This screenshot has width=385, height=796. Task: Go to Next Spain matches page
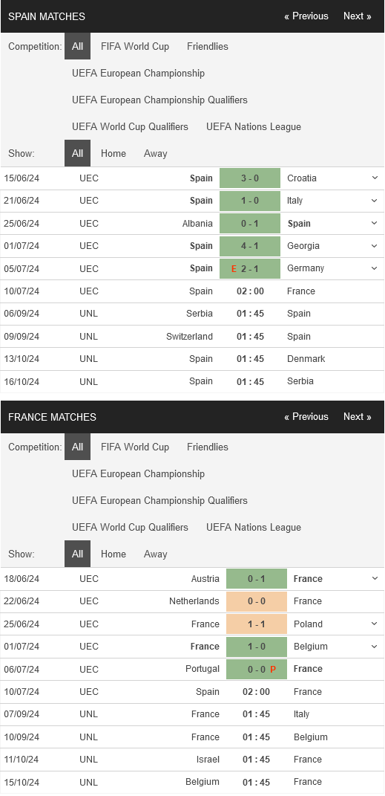(x=357, y=16)
